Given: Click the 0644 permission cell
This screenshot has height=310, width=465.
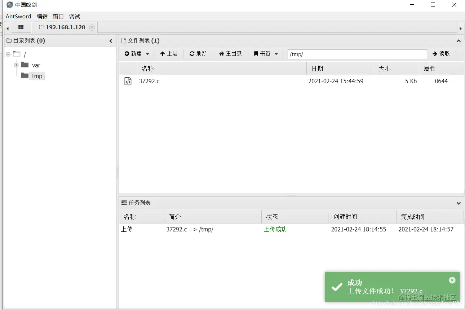Looking at the screenshot, I should 441,81.
